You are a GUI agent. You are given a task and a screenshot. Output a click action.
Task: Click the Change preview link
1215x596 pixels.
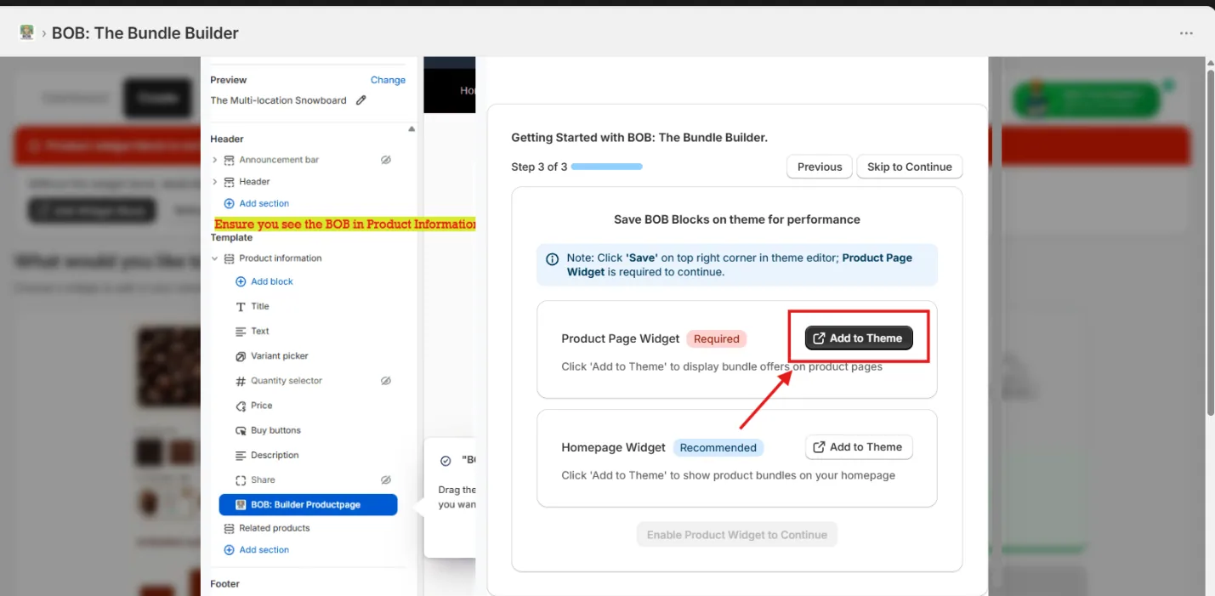coord(388,80)
